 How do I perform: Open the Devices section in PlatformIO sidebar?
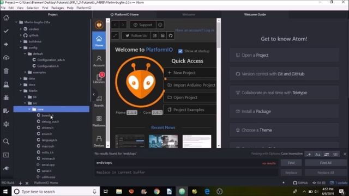tap(99, 142)
